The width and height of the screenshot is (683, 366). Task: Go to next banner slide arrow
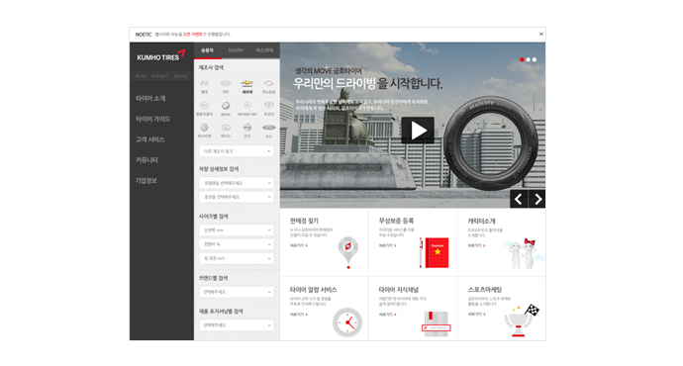[537, 199]
